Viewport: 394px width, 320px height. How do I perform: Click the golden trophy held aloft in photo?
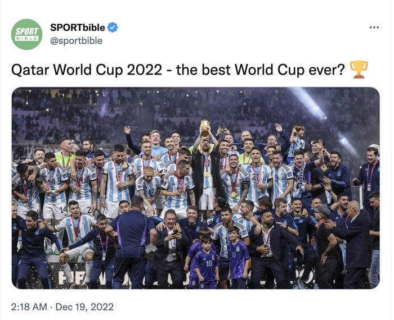point(205,126)
